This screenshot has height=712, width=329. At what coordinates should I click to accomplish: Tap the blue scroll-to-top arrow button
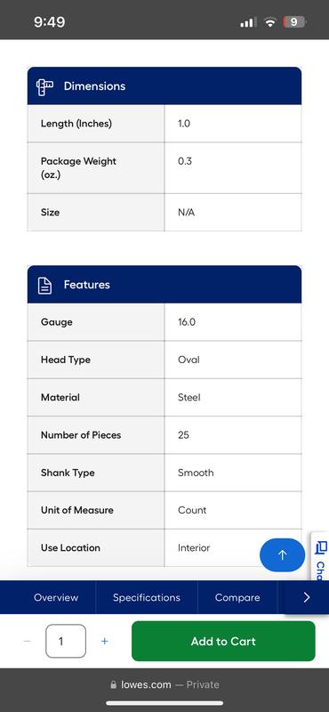[x=282, y=554]
